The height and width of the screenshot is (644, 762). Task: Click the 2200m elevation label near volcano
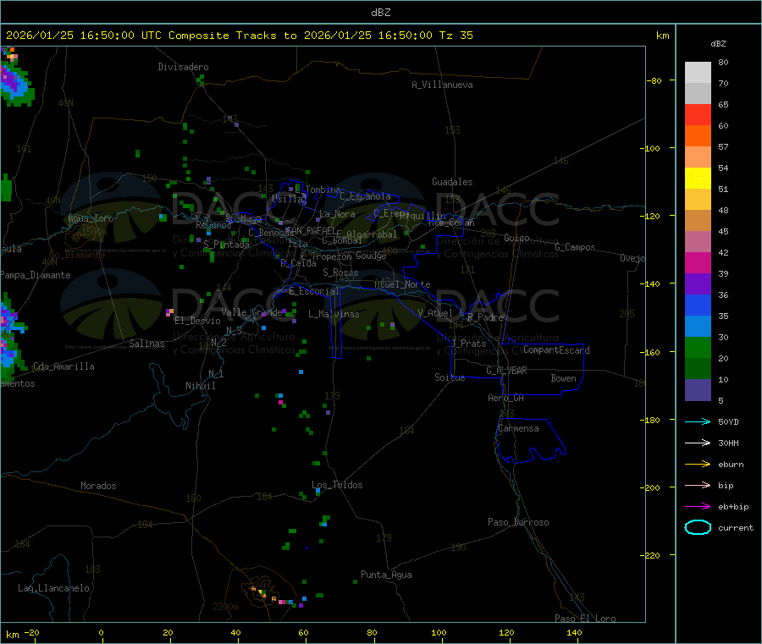[225, 607]
